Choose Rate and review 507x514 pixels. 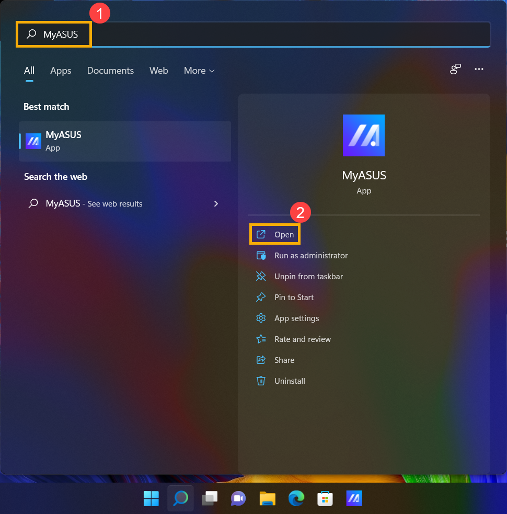point(303,339)
